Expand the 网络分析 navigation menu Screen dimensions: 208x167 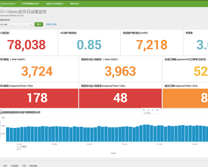coord(75,4)
